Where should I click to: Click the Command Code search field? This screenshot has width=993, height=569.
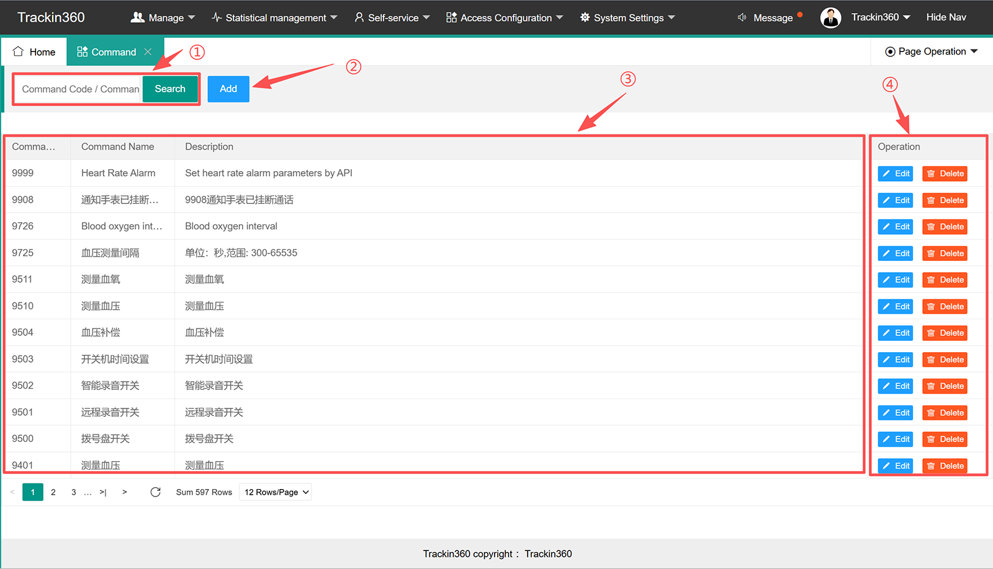click(x=79, y=89)
